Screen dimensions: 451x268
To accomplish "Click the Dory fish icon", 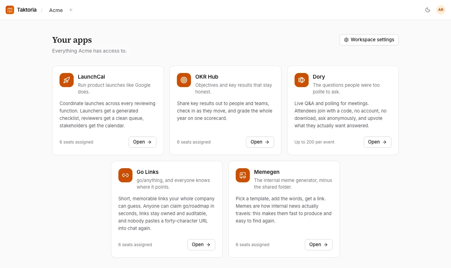I will [x=302, y=80].
